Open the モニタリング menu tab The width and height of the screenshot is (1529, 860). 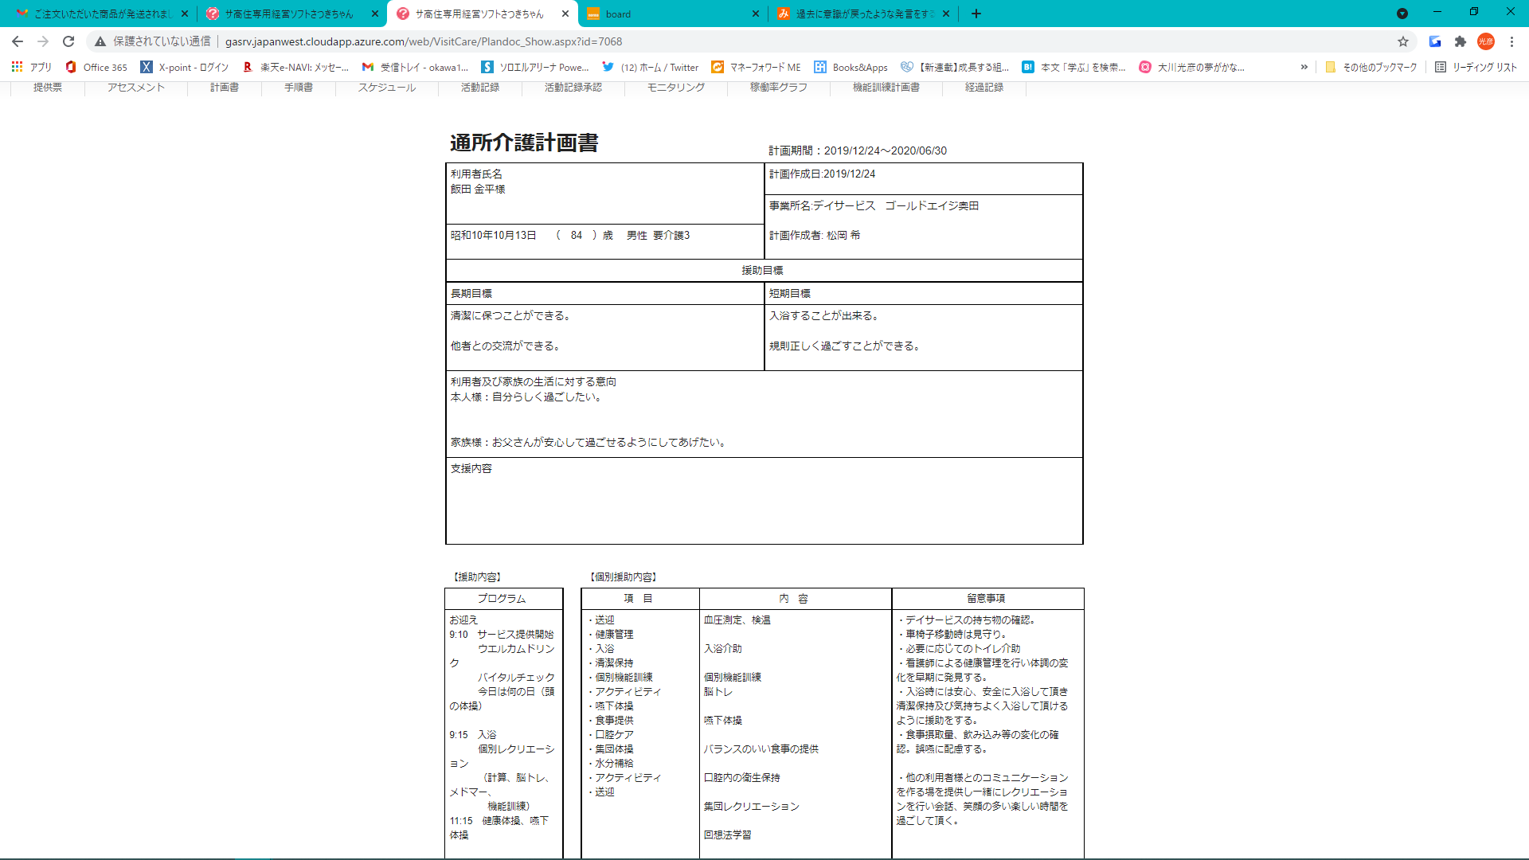point(676,87)
